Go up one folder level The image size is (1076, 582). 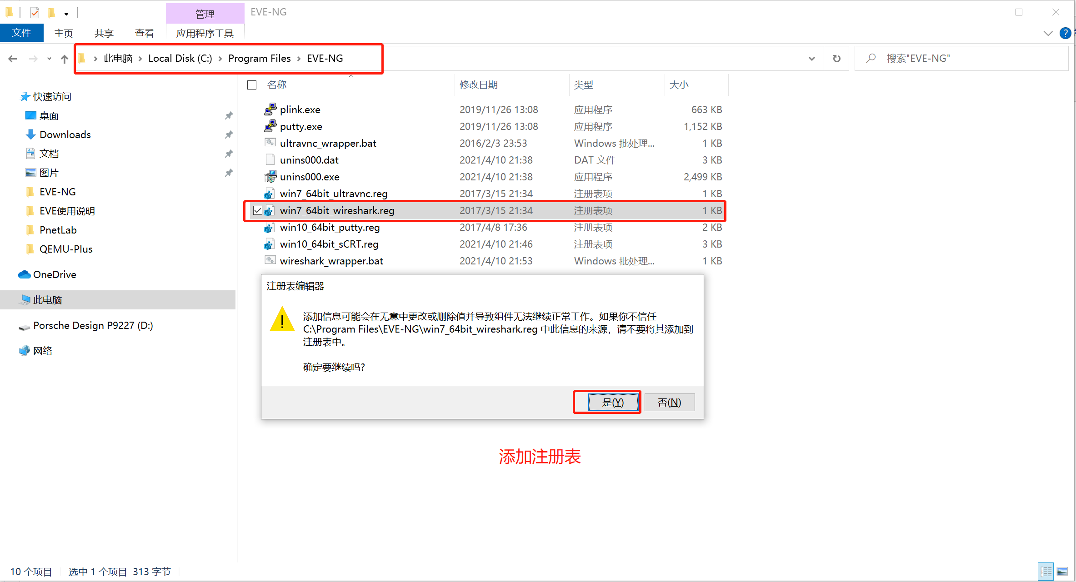65,59
